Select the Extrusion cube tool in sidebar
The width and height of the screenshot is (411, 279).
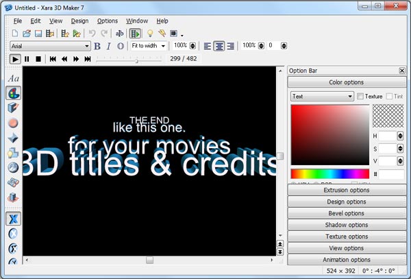[x=13, y=108]
